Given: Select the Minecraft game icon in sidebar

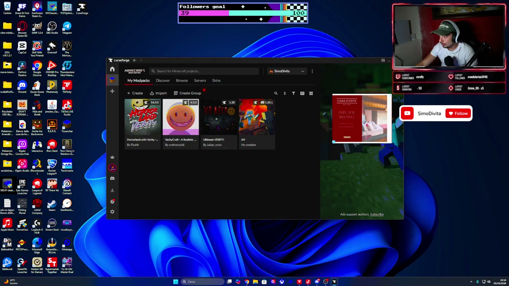Looking at the screenshot, I should pos(112,80).
